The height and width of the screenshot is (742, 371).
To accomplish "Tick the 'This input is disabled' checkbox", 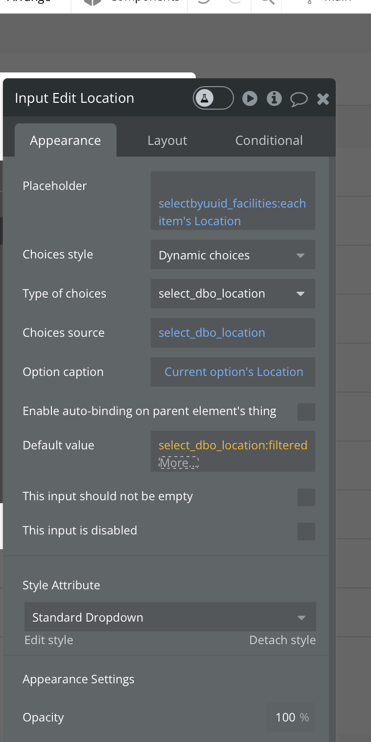I will pos(306,532).
